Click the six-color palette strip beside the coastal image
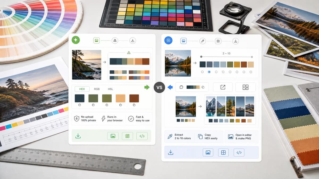Viewport: 319px width, 179px height. tap(129, 62)
